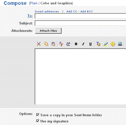The image size is (126, 125).
Task: Click the Attach Files button
Action: (48, 31)
